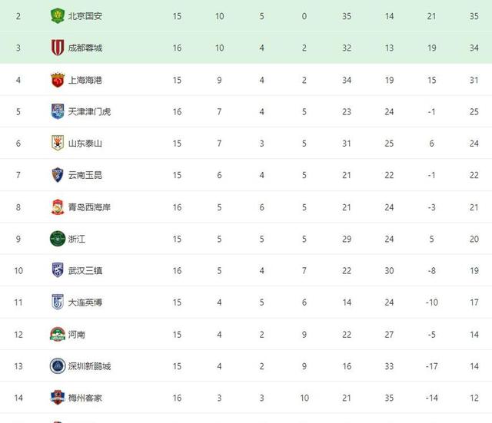Click the Shandong Taishan (山东泰山) team logo

[x=57, y=143]
